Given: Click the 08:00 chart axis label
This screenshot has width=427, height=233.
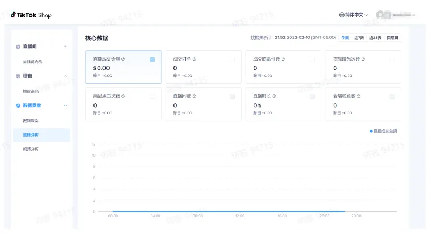Looking at the screenshot, I should pyautogui.click(x=197, y=216).
